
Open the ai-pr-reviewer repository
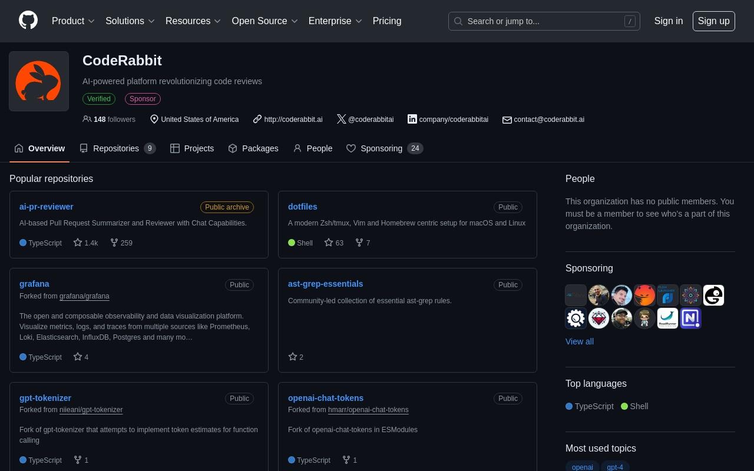pos(47,207)
